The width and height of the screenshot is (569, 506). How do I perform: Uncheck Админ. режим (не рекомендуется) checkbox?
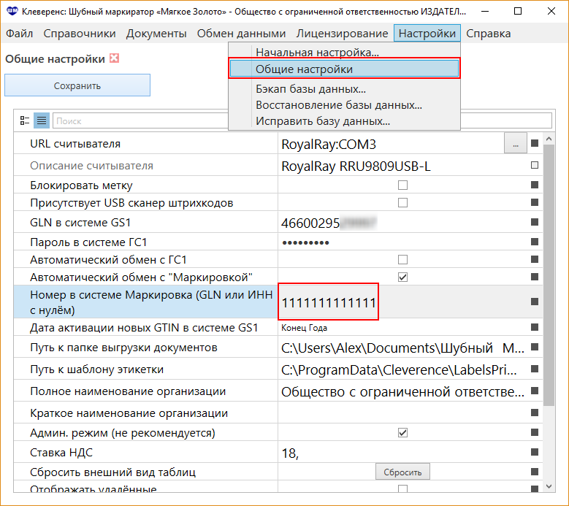pyautogui.click(x=402, y=432)
